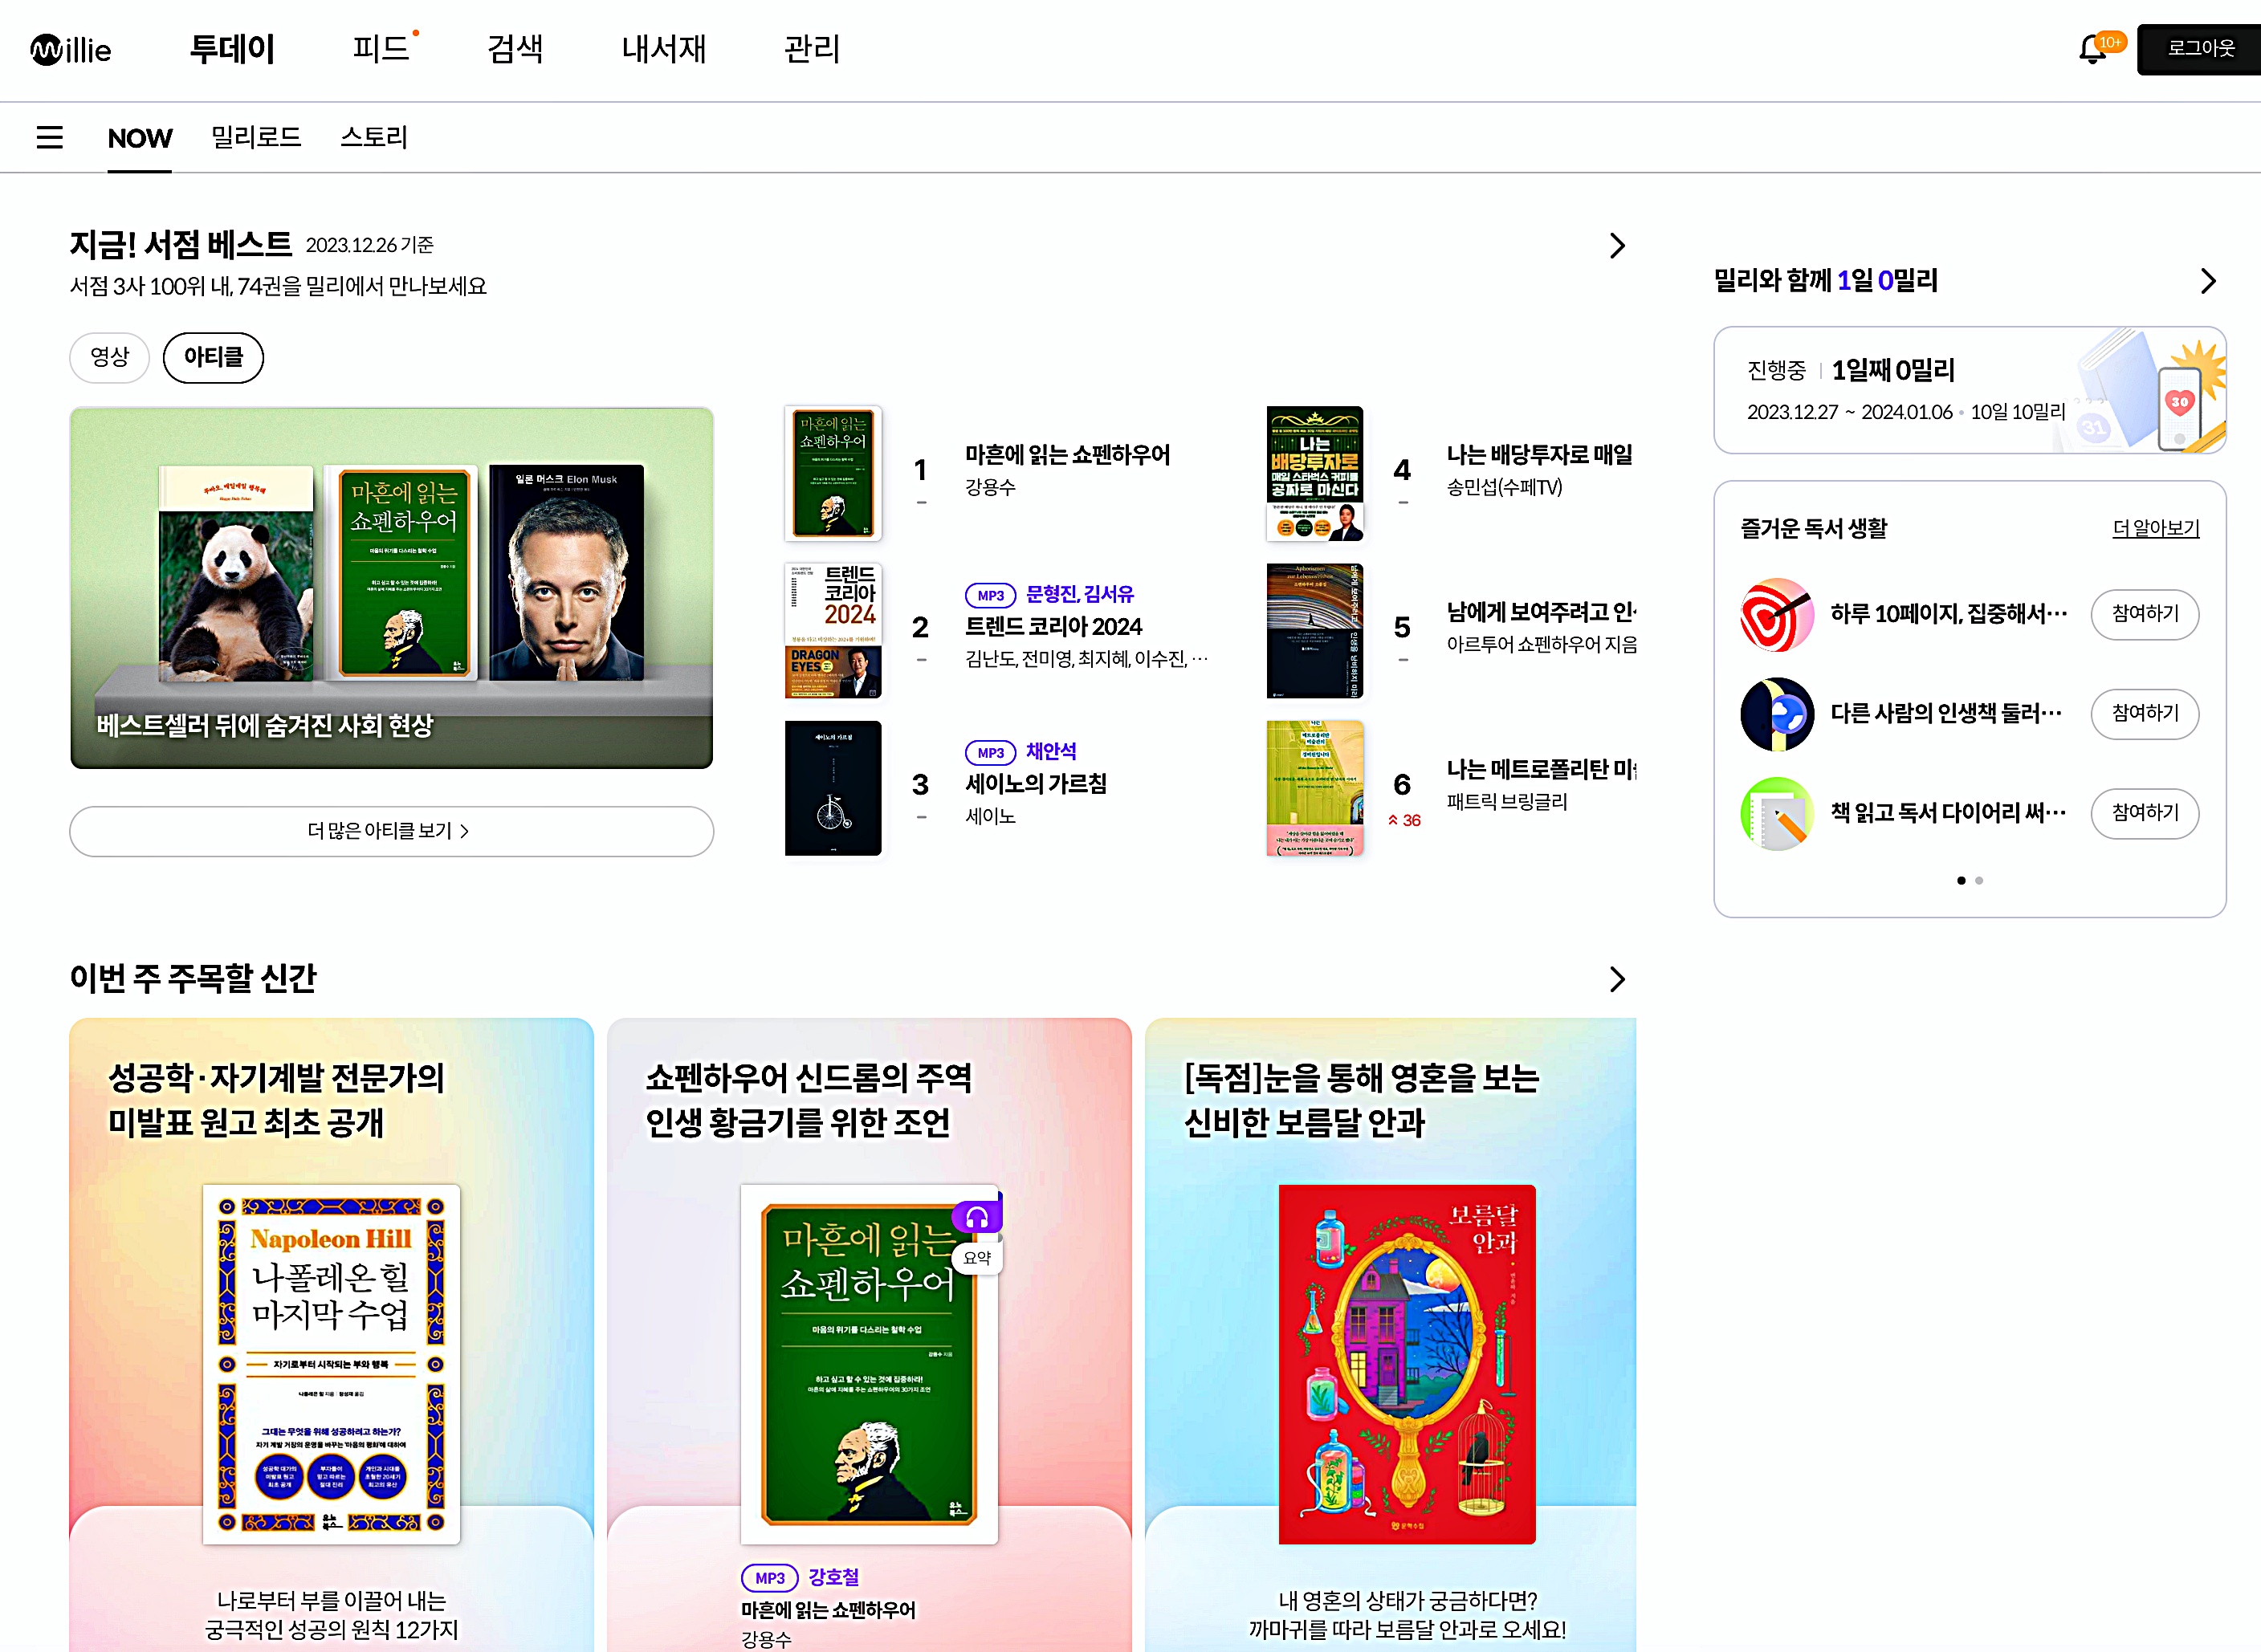Click the 더 알아보기 link
Screen dimensions: 2261x1652
(2155, 528)
